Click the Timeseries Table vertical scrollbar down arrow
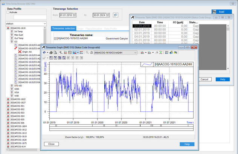This screenshot has width=238, height=154. 228,69
